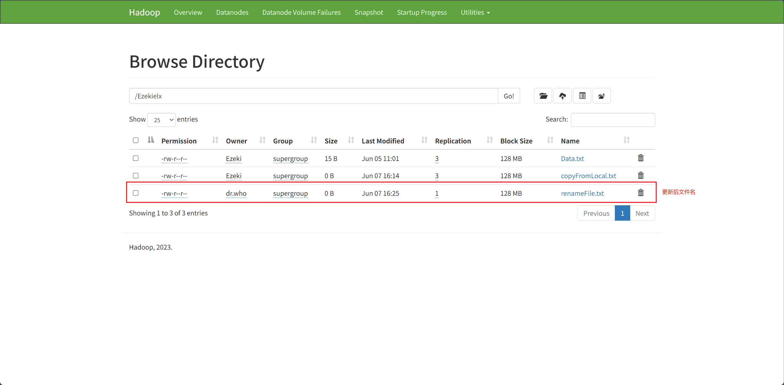Click the upload files cloud icon
The width and height of the screenshot is (784, 385).
(562, 96)
